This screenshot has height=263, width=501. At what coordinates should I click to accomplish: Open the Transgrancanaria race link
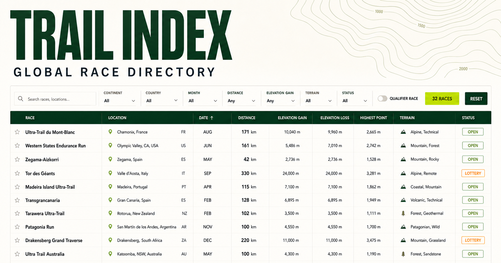click(43, 200)
